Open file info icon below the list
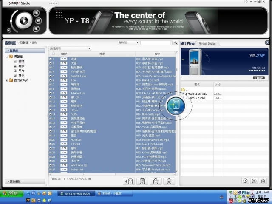272x204 pixels. pos(142,181)
